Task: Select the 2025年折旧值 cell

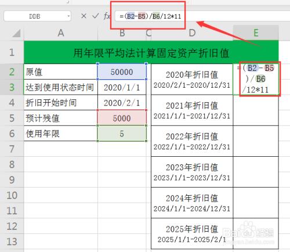Action: [192, 233]
